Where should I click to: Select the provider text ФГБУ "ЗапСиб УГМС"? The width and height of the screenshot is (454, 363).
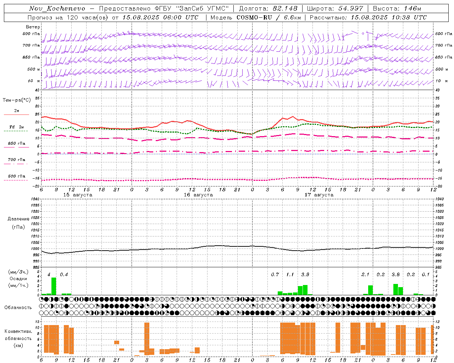pyautogui.click(x=192, y=9)
